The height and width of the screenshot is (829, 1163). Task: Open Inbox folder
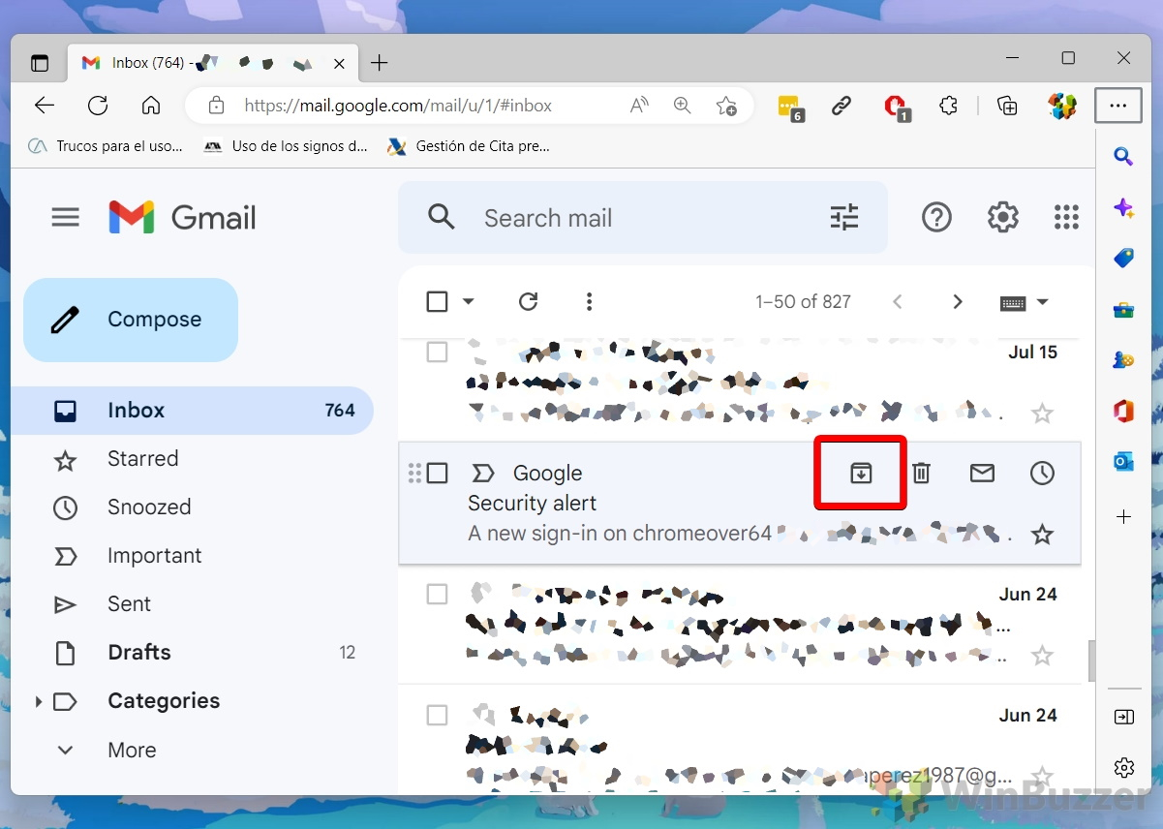(192, 410)
